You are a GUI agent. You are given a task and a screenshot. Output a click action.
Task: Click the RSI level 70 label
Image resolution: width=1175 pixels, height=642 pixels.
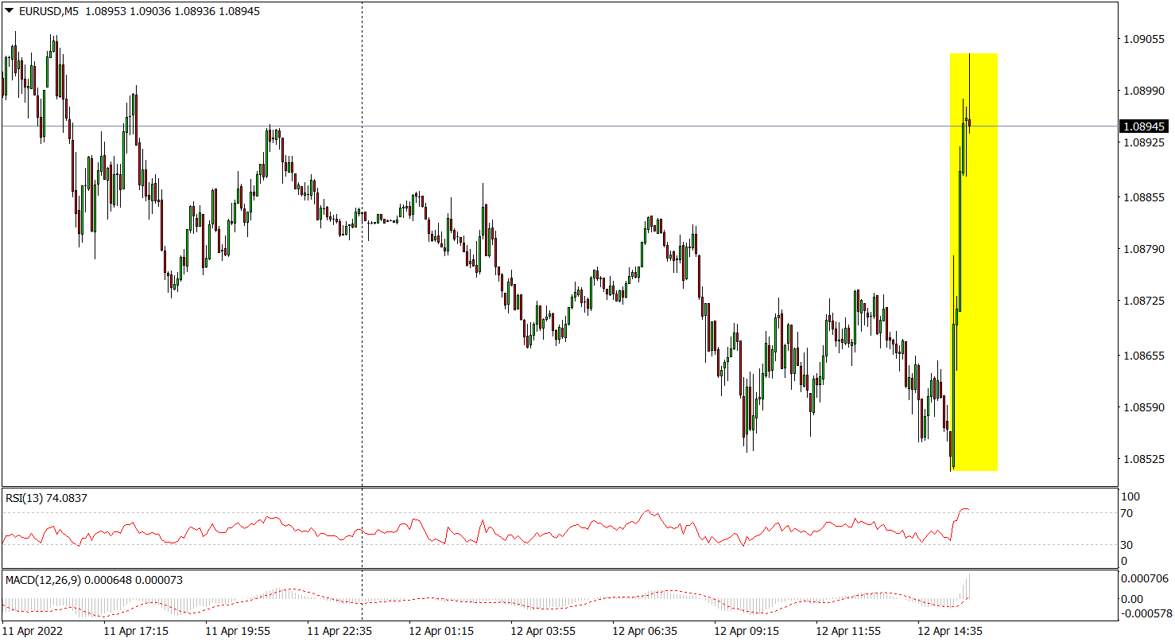(x=1127, y=513)
